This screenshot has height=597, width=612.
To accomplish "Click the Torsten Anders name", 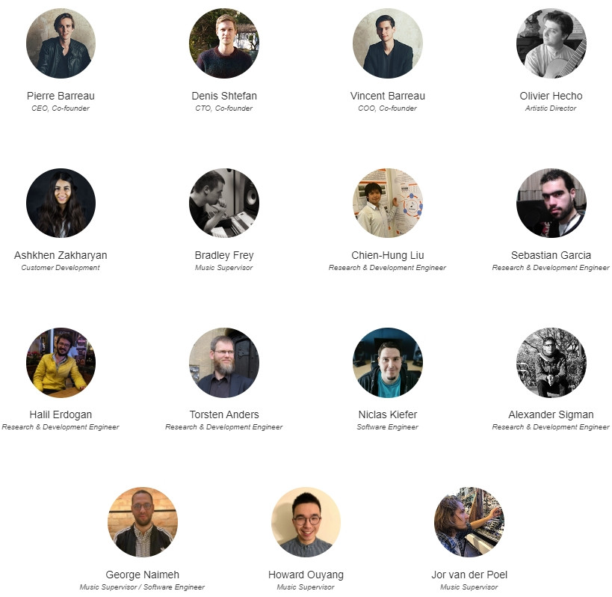I will [x=224, y=414].
